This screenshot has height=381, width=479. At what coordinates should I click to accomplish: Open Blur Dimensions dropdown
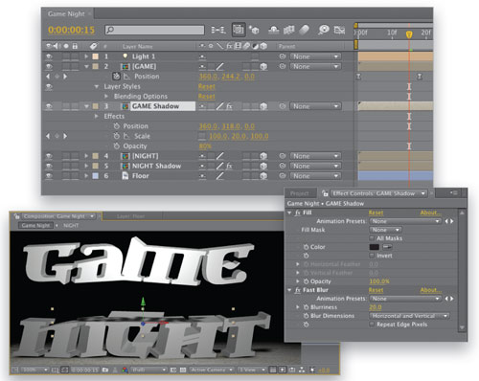tap(410, 316)
